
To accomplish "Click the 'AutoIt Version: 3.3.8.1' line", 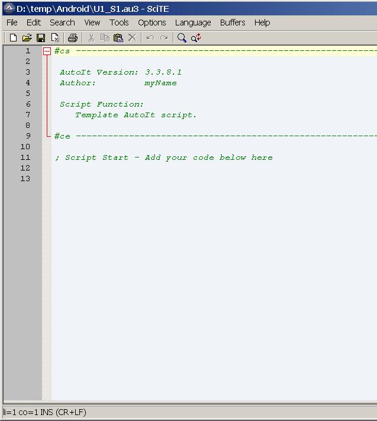I will [x=121, y=72].
